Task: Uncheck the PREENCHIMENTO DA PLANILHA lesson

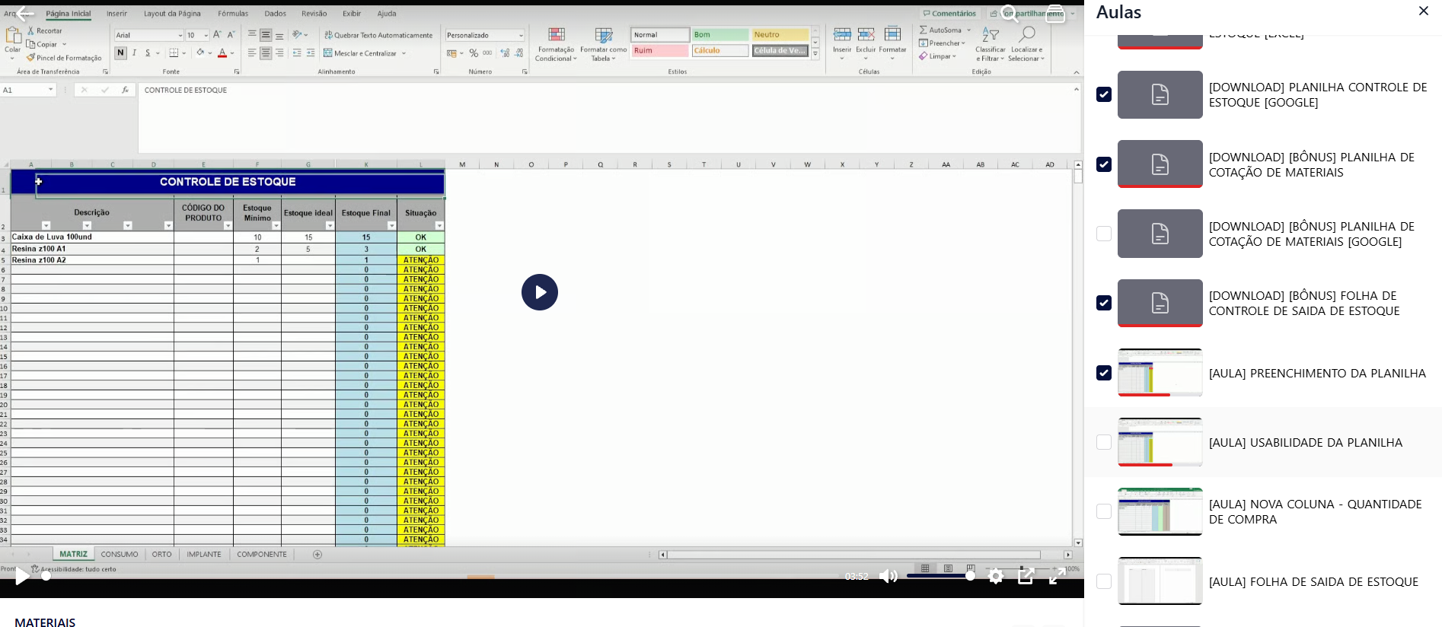Action: click(1104, 373)
